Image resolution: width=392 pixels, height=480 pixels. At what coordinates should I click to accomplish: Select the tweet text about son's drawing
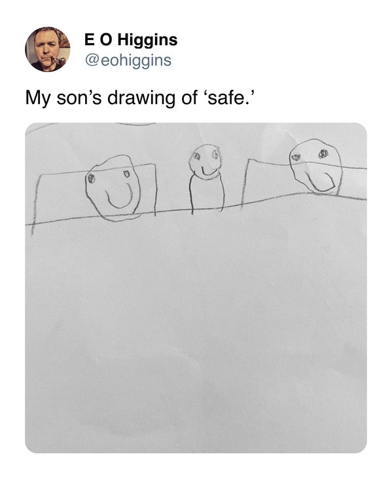pos(140,99)
